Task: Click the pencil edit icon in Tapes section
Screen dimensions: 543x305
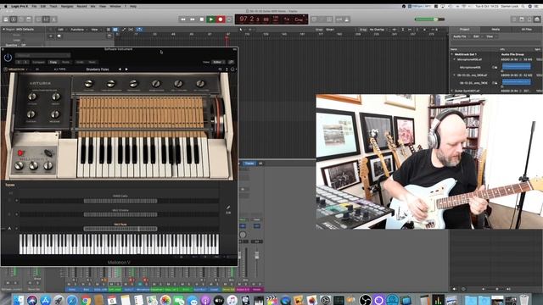Action: 228,208
